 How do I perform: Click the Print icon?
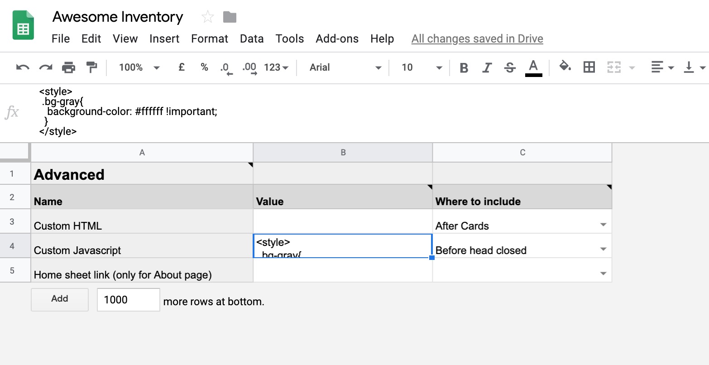pos(68,67)
